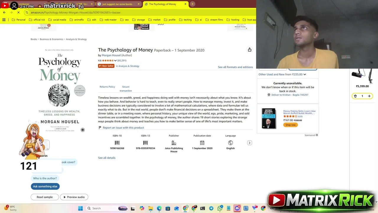Open a new browser tab
Viewport: 378px width, 213px height.
coord(192,4)
